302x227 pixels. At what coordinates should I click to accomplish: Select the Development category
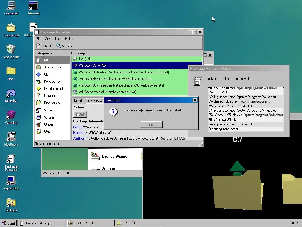click(52, 82)
